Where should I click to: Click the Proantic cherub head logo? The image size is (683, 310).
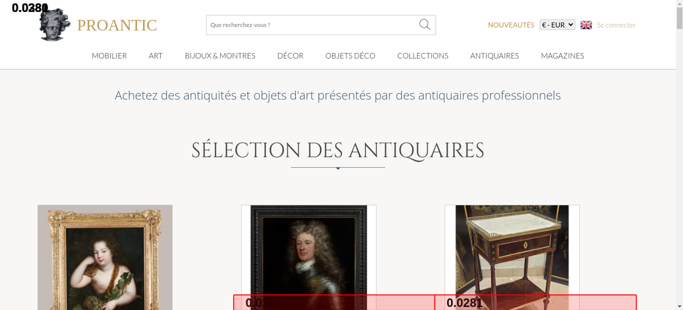tap(55, 25)
